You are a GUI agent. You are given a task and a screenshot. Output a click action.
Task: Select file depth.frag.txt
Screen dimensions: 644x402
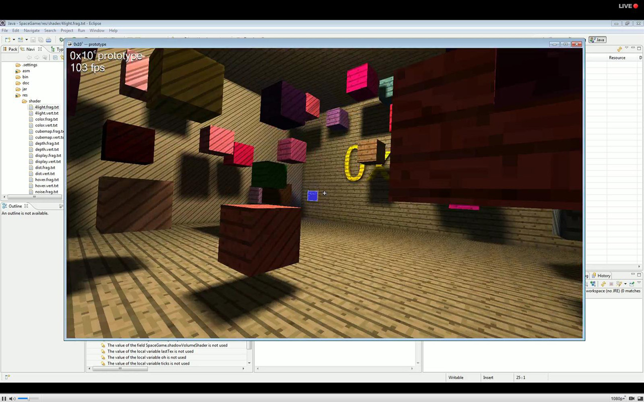(x=44, y=143)
